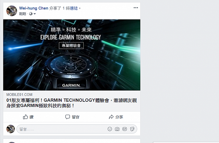
Task: Click the comment speech bubble icon
Action: click(68, 117)
